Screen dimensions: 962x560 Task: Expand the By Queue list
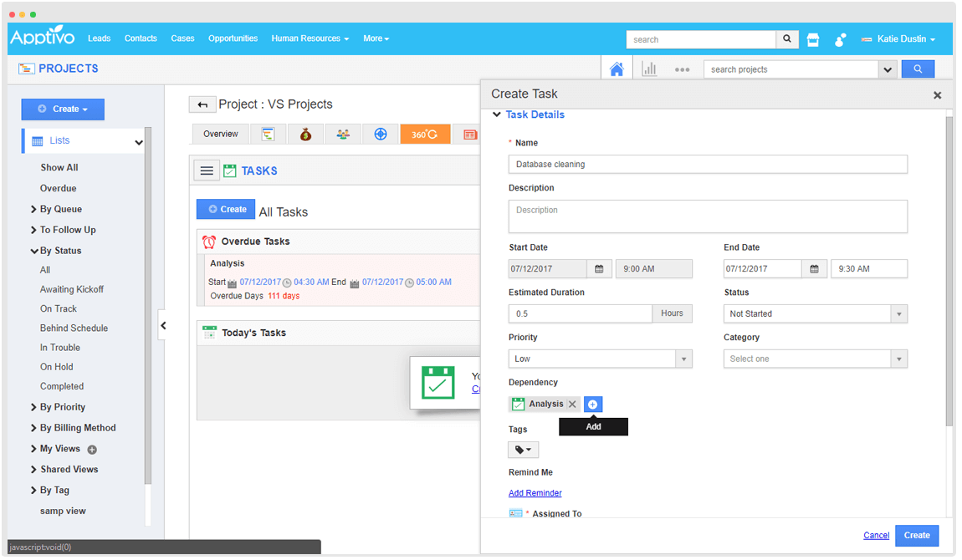[x=60, y=209]
